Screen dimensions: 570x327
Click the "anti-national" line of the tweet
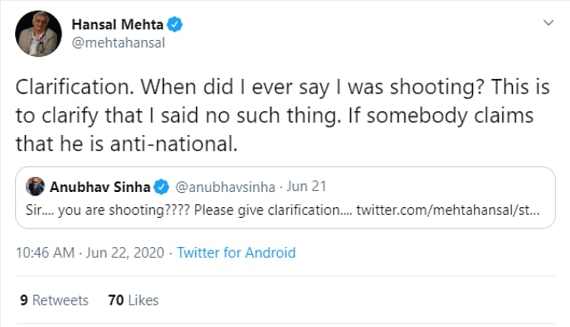coord(126,144)
